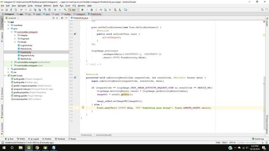The image size is (269, 151).
Task: Click the Open folder toolbar icon
Action: coord(2,10)
